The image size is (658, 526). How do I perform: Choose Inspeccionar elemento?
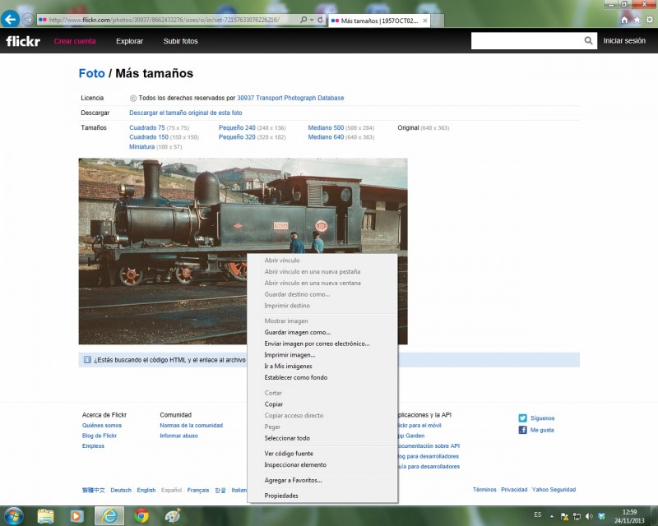(295, 464)
